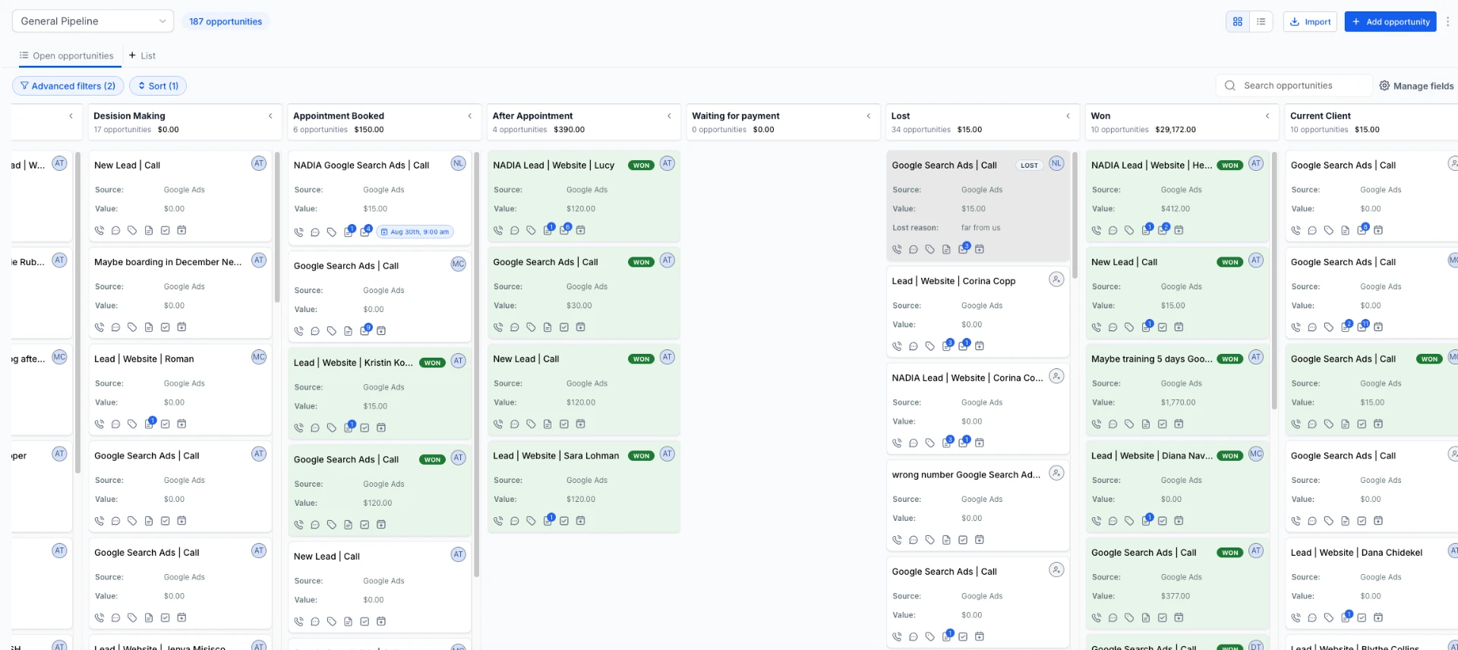This screenshot has width=1458, height=650.
Task: Open conversation on Maybe training 5 days card
Action: click(x=1112, y=424)
